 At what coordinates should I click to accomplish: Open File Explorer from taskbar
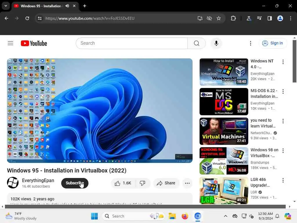[172, 216]
